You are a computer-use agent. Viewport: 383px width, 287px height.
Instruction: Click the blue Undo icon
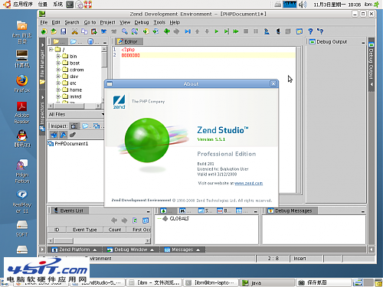pos(103,31)
